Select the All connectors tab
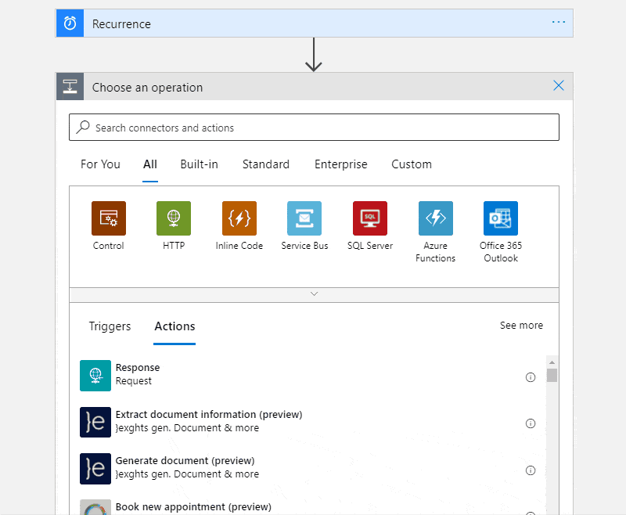The image size is (626, 515). [x=150, y=164]
